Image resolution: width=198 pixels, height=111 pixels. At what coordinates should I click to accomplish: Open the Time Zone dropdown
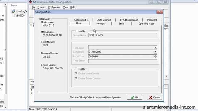[x=155, y=47]
